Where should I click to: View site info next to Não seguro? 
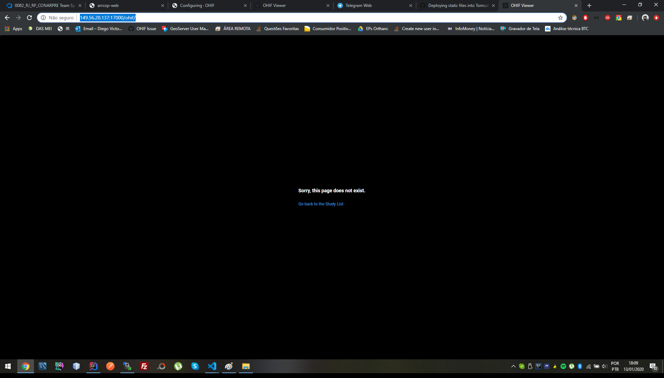click(43, 18)
